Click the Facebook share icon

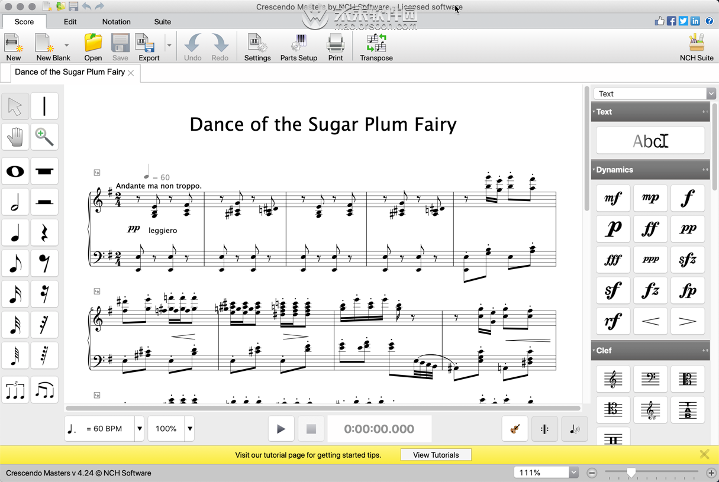[x=672, y=21]
